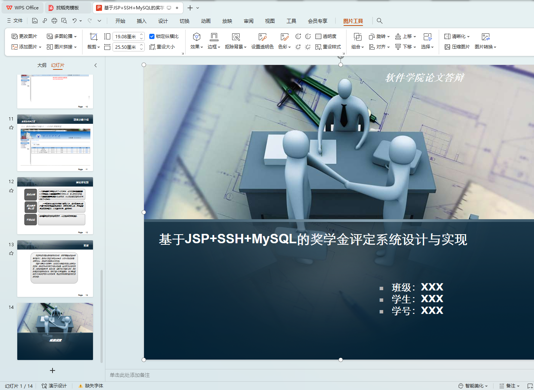This screenshot has height=390, width=534.
Task: Toggle 锁定纵横比 lock aspect ratio checkbox
Action: coord(152,36)
